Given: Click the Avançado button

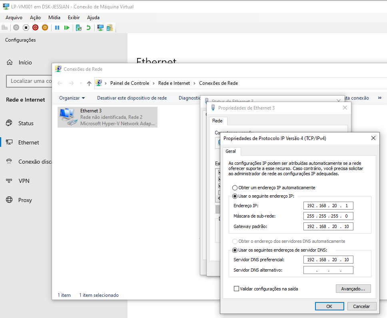Looking at the screenshot, I should tap(353, 289).
